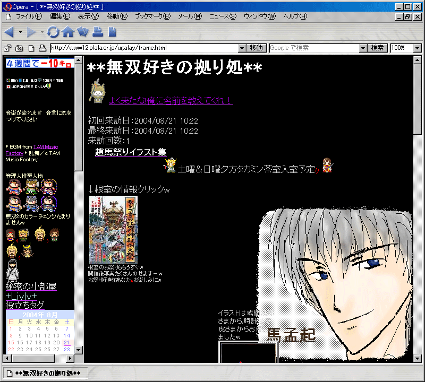Open the 移動(N) menu
The image size is (425, 382).
[117, 16]
